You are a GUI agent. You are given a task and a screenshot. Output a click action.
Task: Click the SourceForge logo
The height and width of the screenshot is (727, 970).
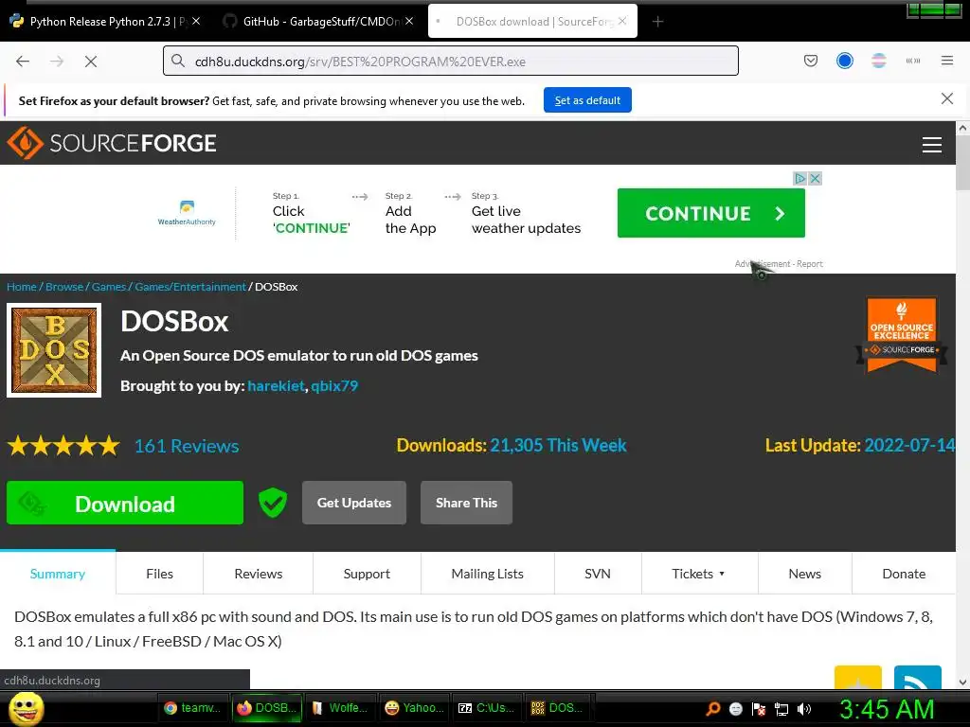click(112, 143)
